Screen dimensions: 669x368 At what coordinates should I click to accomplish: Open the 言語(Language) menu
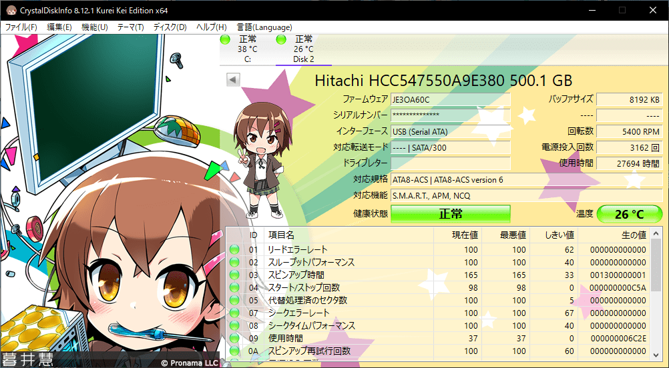(x=264, y=27)
